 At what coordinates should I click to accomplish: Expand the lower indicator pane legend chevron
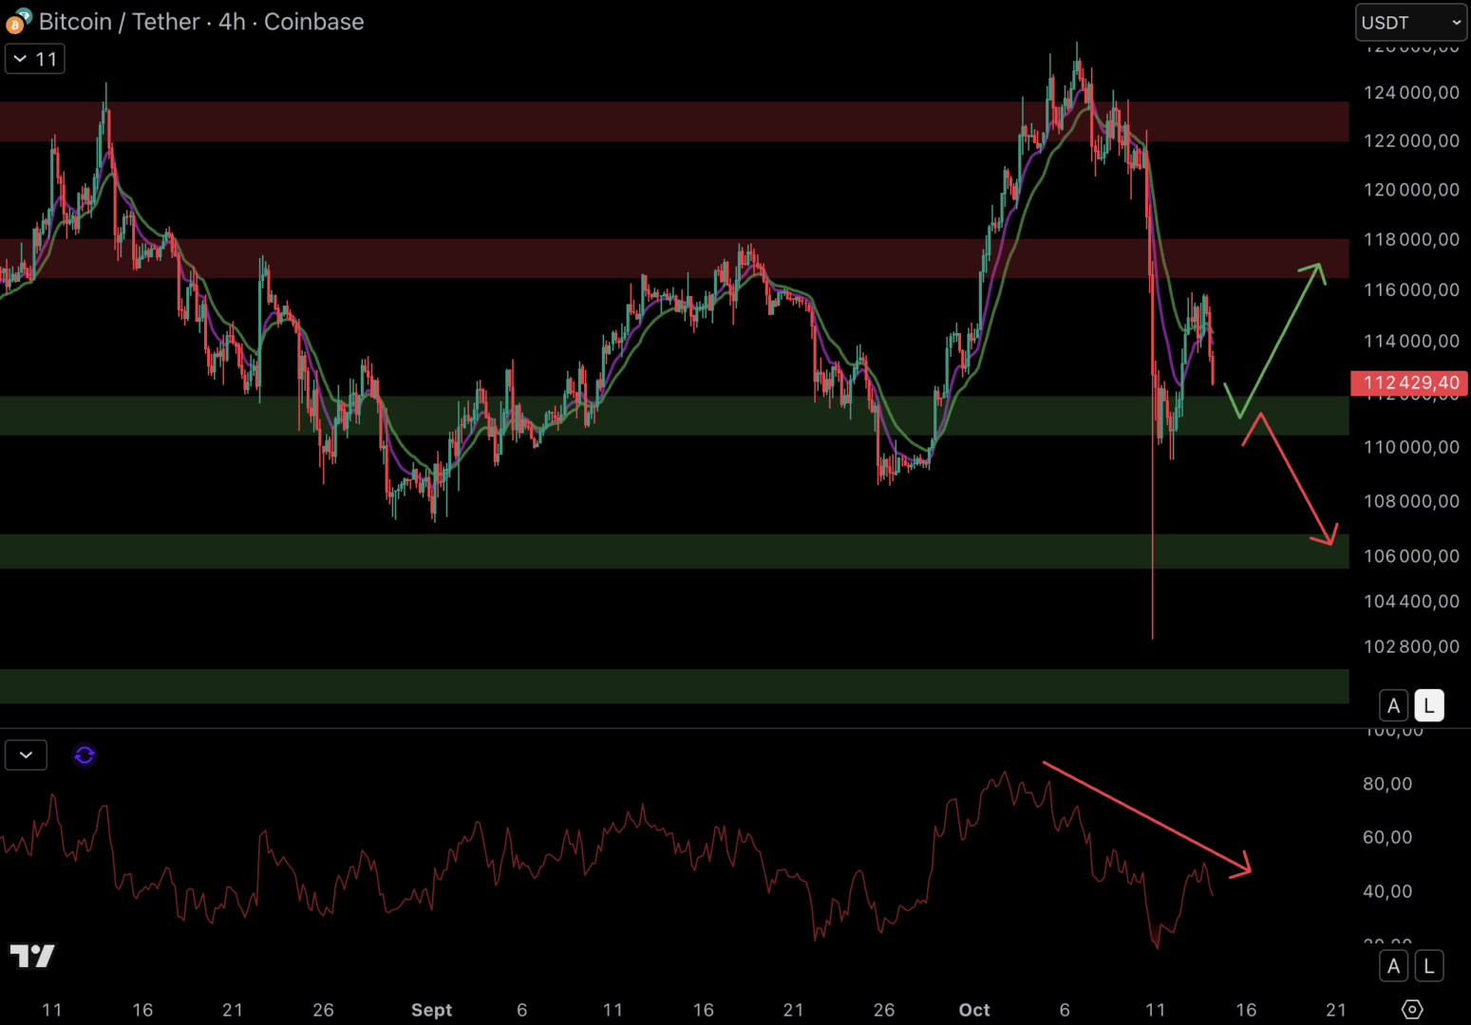point(26,755)
